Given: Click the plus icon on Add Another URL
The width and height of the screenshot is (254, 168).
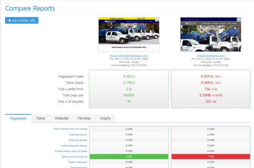Looking at the screenshot, I should click(10, 20).
